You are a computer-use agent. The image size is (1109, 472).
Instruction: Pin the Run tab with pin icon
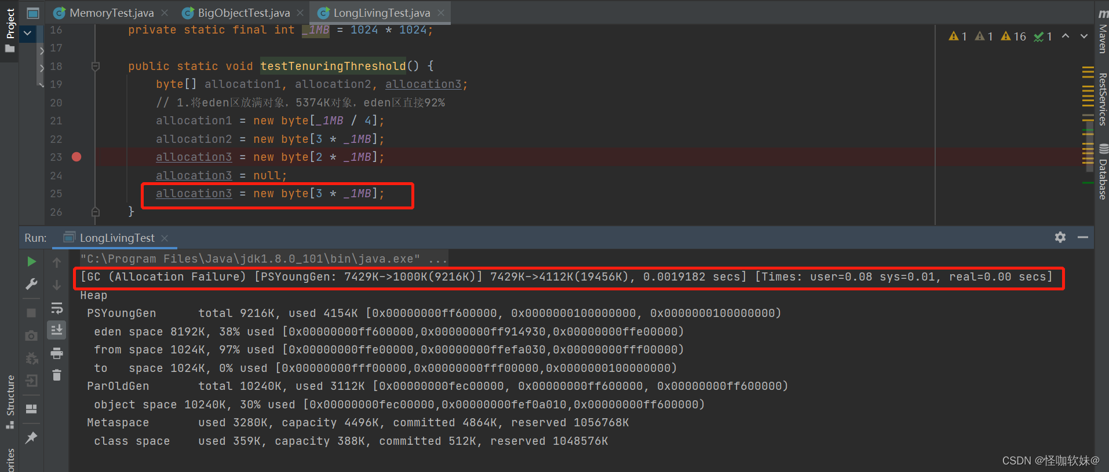pos(31,438)
